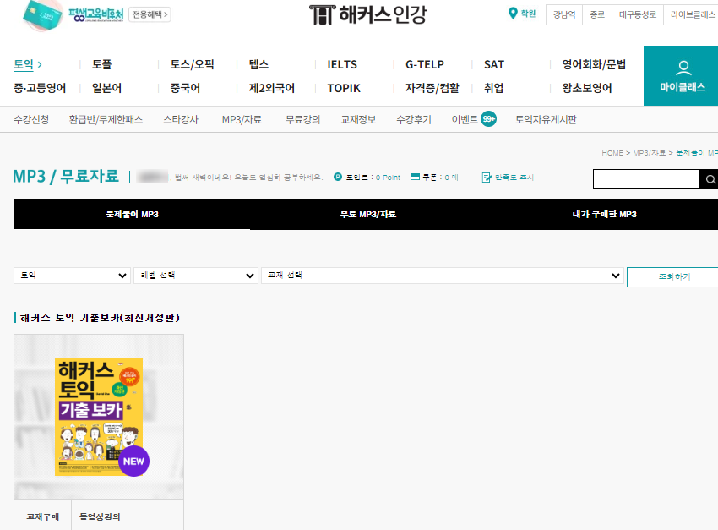Click the NEW badge on book cover

tap(133, 462)
